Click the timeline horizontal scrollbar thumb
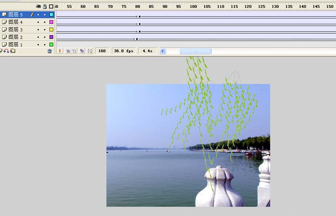The width and height of the screenshot is (336, 216). [196, 51]
